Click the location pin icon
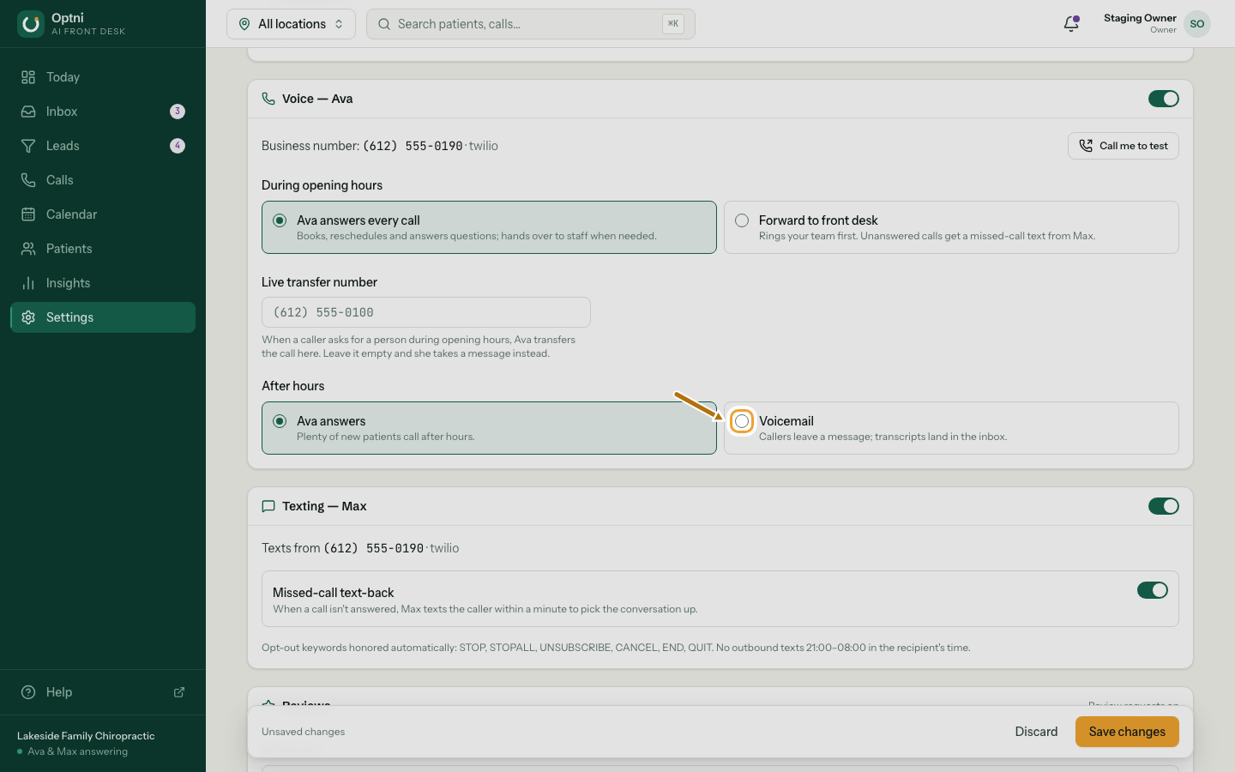1235x772 pixels. click(244, 24)
